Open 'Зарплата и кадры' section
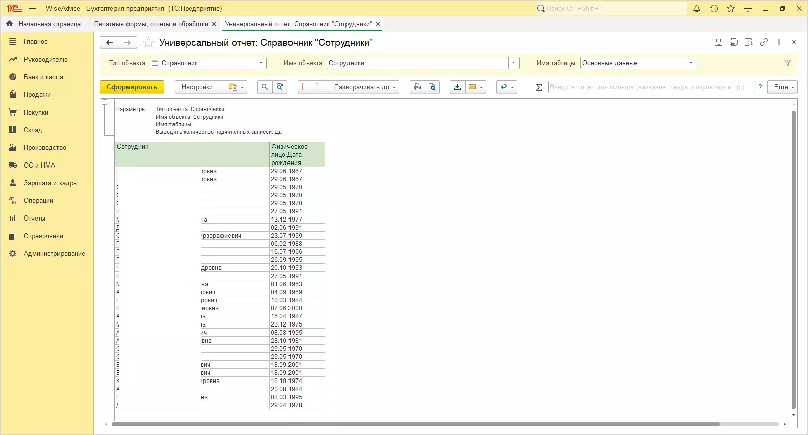Viewport: 808px width, 435px height. 50,183
